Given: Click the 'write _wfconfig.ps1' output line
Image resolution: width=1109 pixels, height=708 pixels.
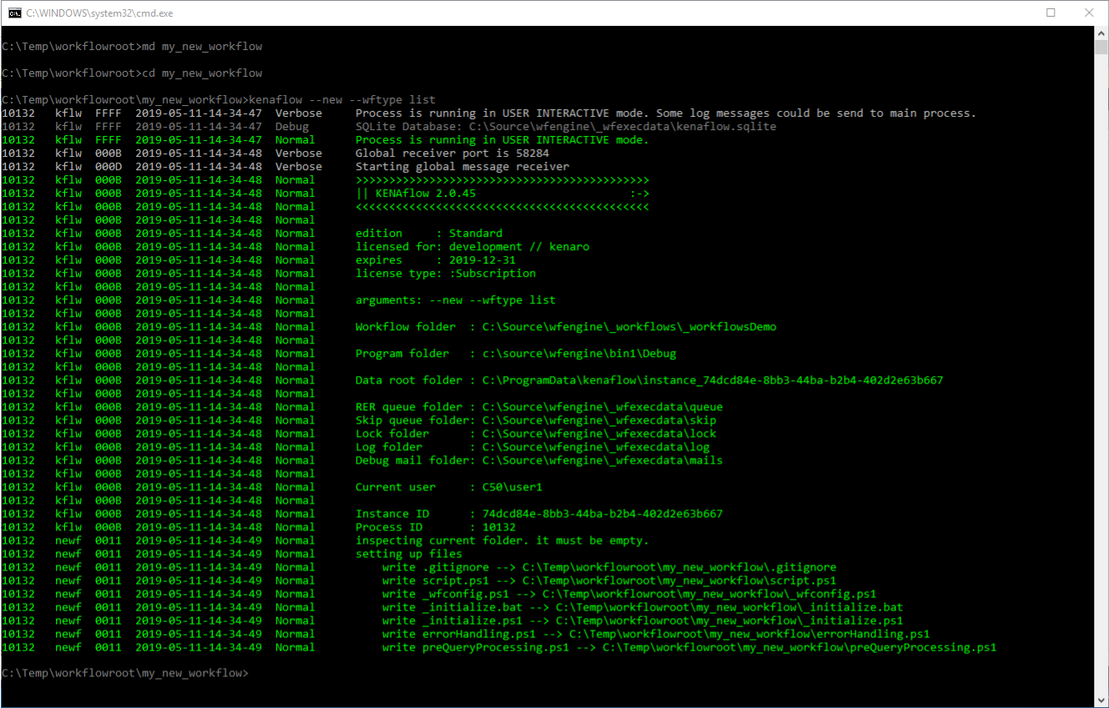Looking at the screenshot, I should pyautogui.click(x=629, y=594).
